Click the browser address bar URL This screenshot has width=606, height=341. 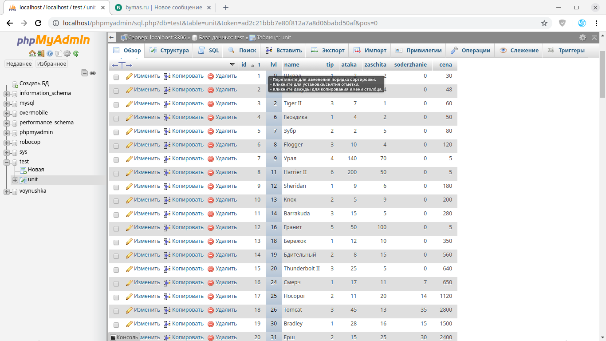[x=222, y=23]
